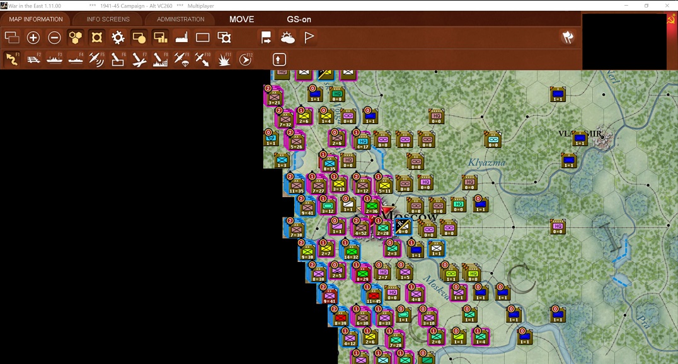Select F3 naval transport mode
Image resolution: width=678 pixels, height=364 pixels.
(54, 59)
